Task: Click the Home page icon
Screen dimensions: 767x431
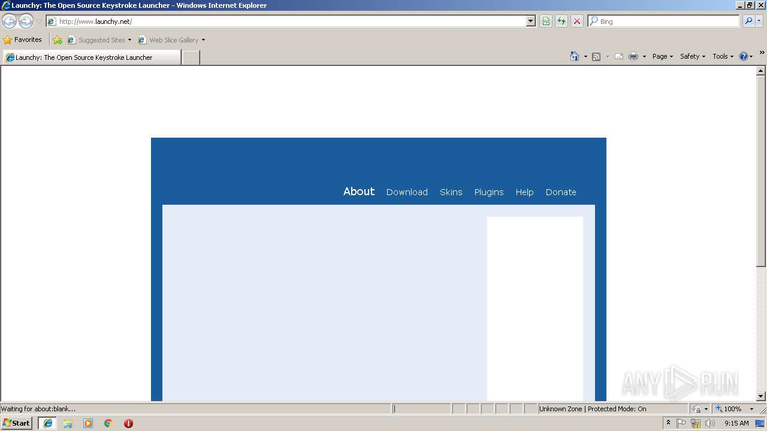Action: 575,56
